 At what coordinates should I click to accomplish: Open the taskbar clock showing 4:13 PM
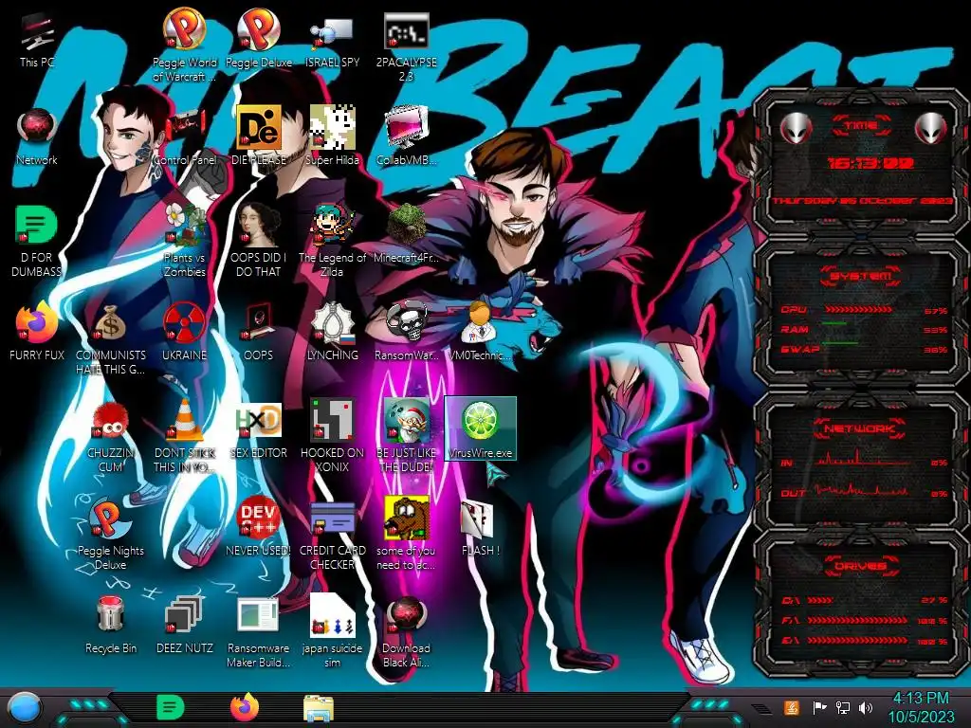(x=921, y=707)
